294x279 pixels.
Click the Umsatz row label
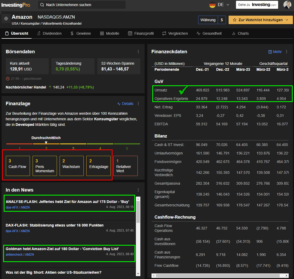(161, 90)
